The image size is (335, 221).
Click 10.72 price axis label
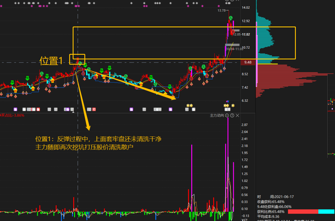click(x=246, y=47)
